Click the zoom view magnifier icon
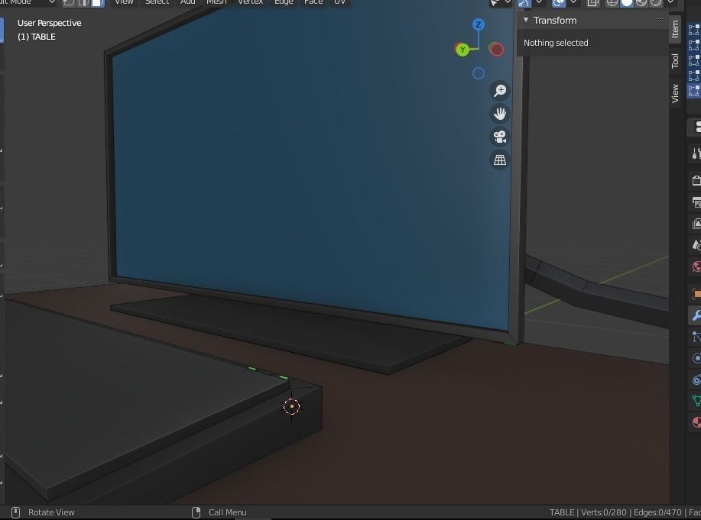The image size is (701, 520). (500, 91)
